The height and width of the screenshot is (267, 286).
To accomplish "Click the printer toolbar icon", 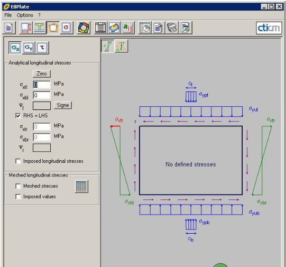I will click(x=172, y=27).
